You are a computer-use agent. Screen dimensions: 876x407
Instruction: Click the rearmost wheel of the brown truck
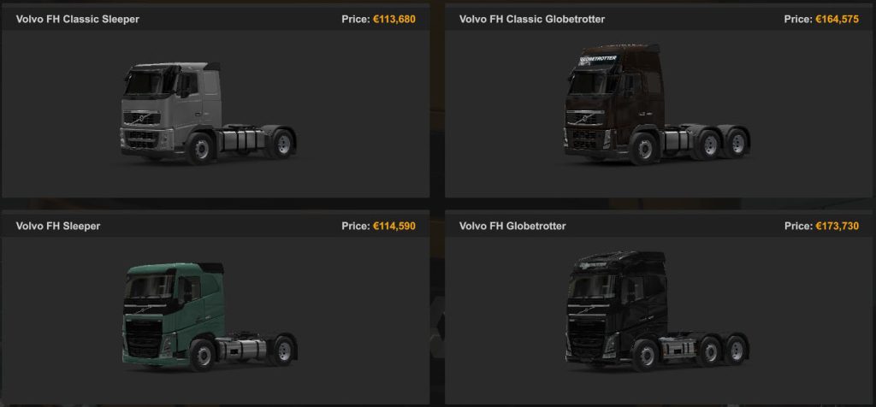click(737, 144)
